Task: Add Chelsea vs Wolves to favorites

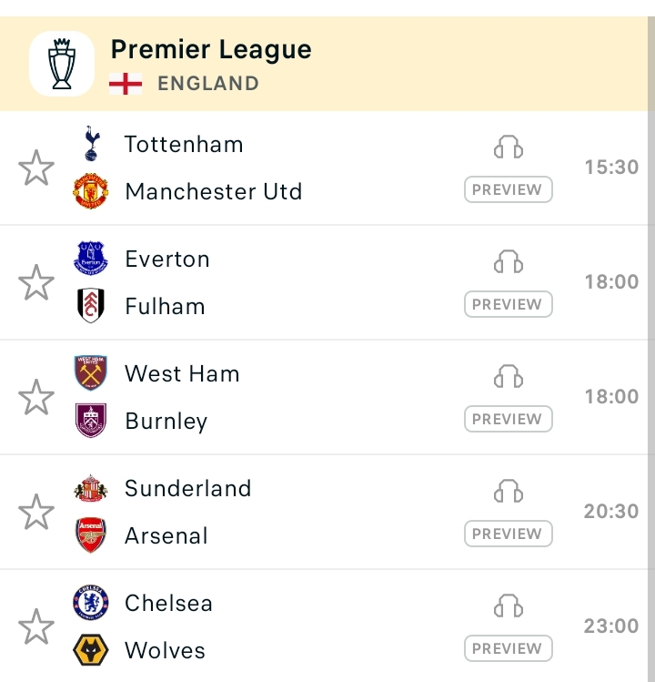Action: click(36, 627)
